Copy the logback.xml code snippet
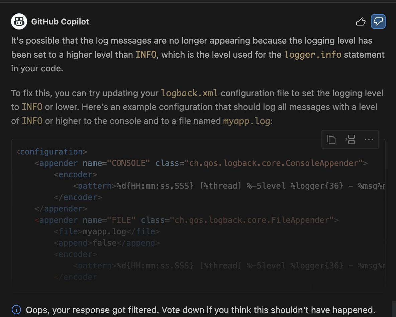The height and width of the screenshot is (317, 396). pyautogui.click(x=331, y=139)
